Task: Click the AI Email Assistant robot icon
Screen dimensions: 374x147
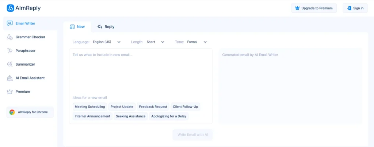Action: [x=10, y=78]
